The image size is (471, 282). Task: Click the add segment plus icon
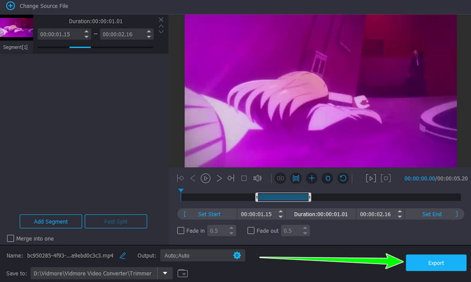tap(312, 179)
